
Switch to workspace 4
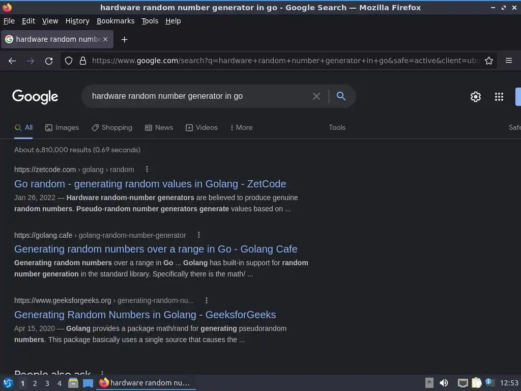[60, 383]
